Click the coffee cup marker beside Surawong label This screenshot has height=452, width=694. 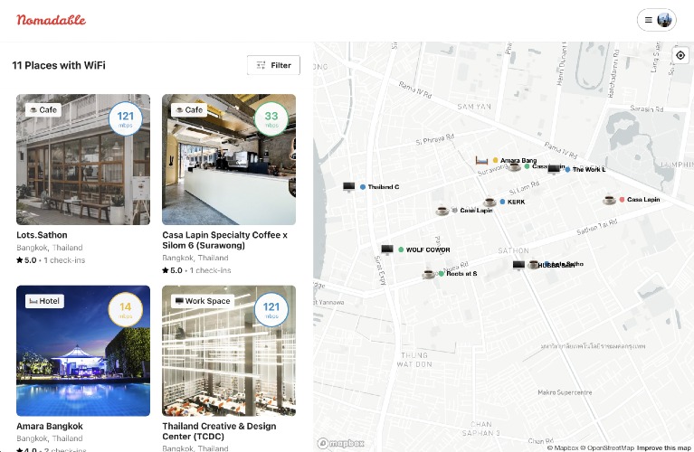pyautogui.click(x=514, y=166)
